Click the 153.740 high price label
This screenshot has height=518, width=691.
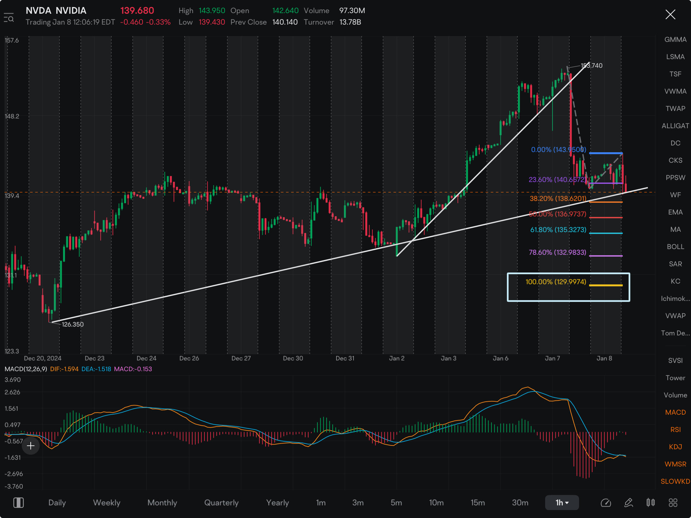tap(592, 66)
